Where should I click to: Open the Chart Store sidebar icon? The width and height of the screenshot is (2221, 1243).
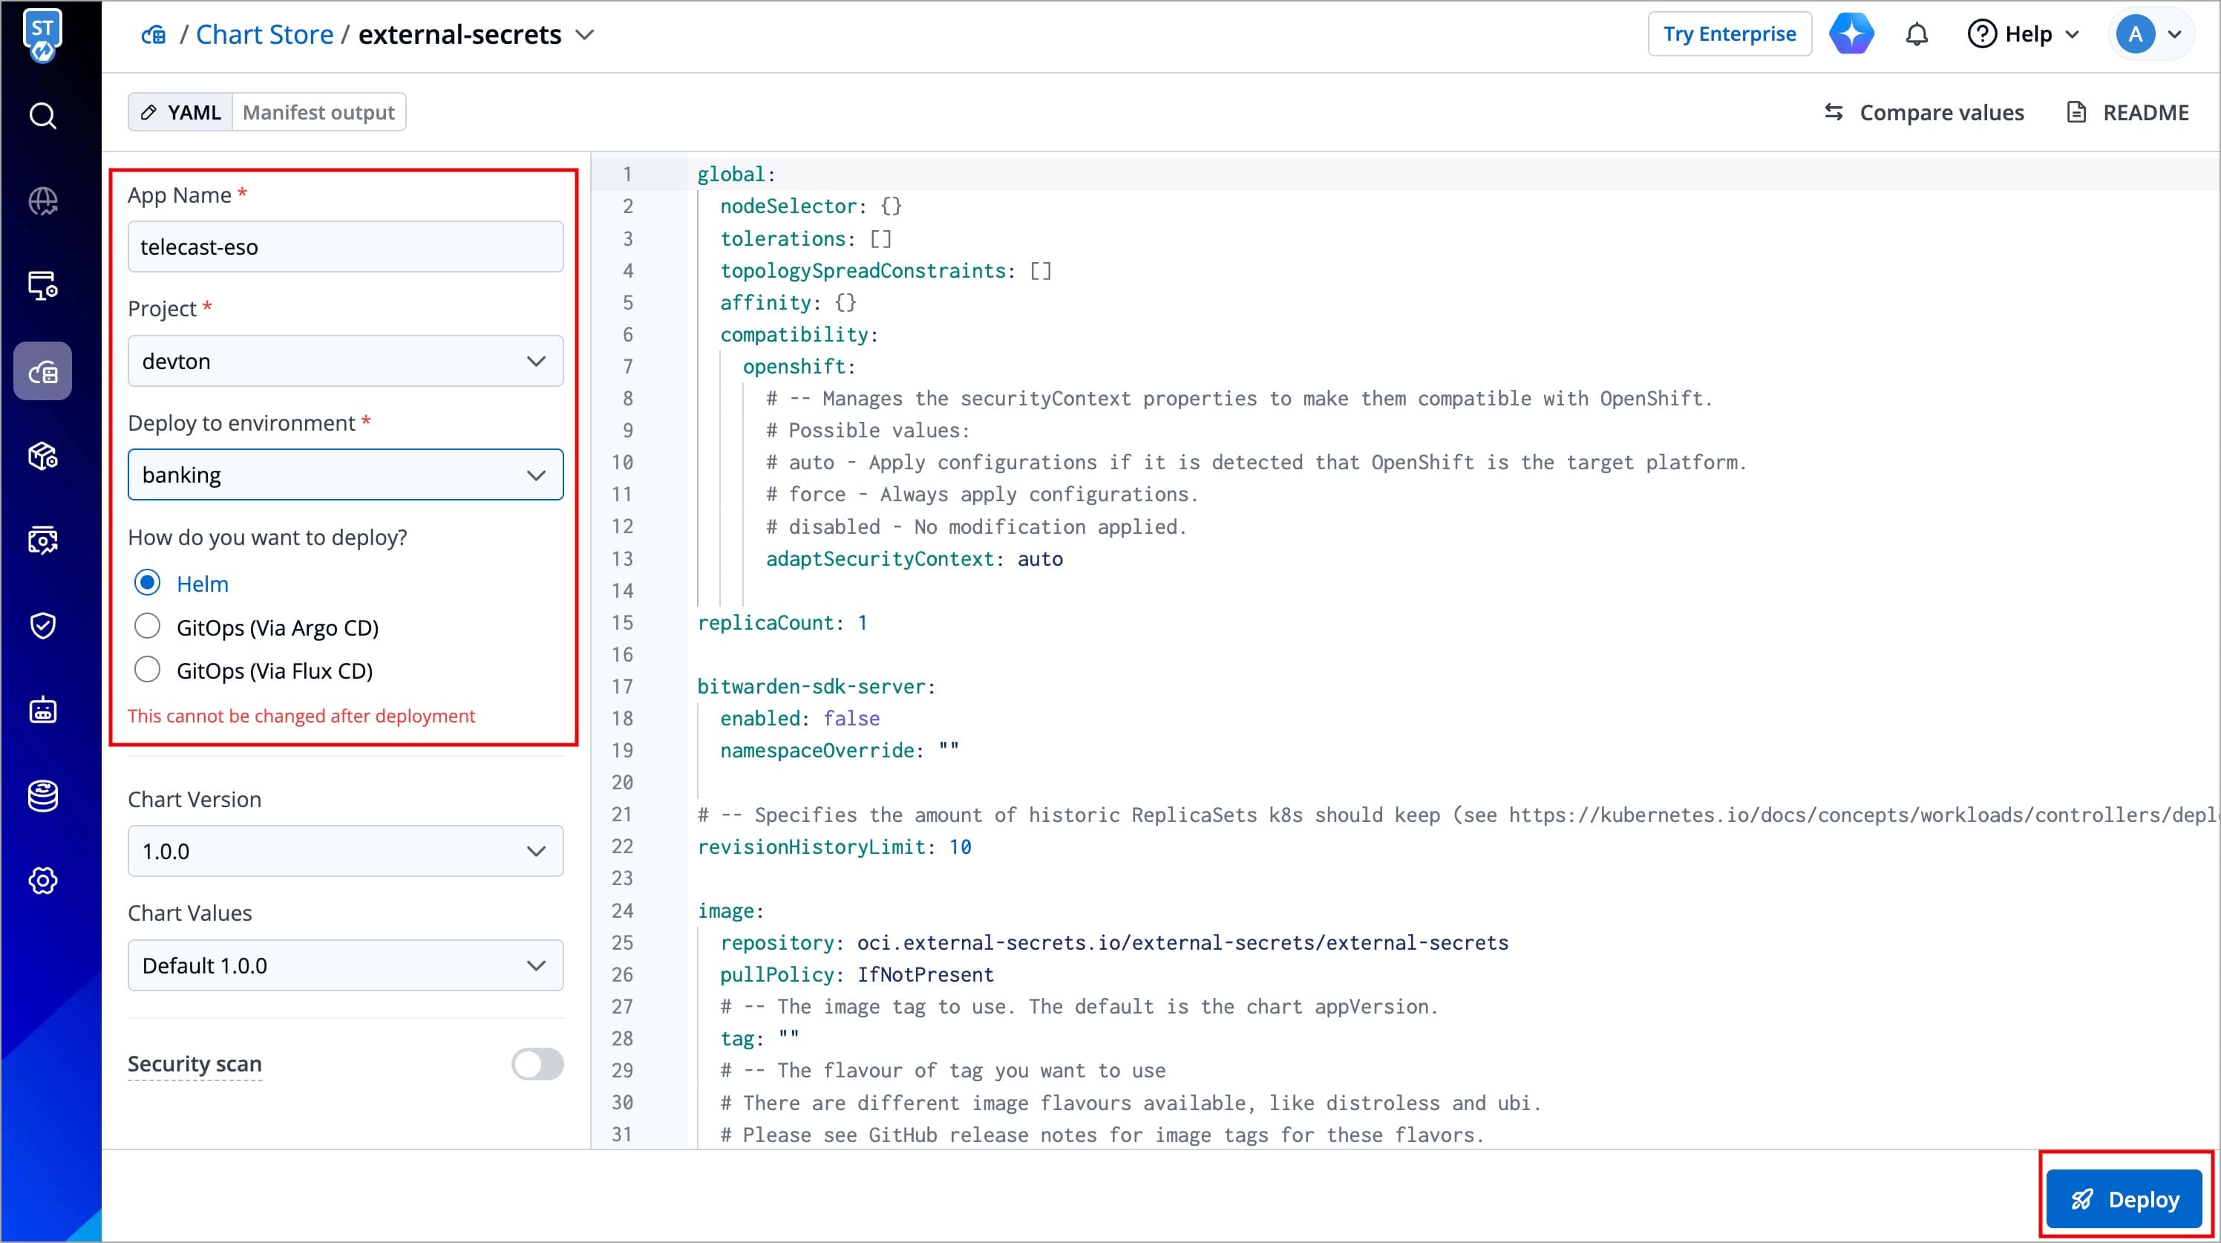click(42, 372)
